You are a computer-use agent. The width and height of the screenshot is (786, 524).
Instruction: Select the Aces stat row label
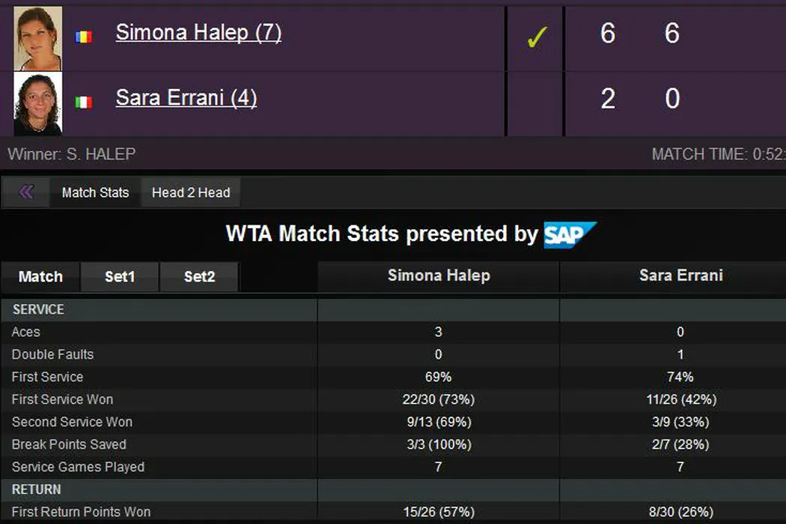click(x=26, y=332)
